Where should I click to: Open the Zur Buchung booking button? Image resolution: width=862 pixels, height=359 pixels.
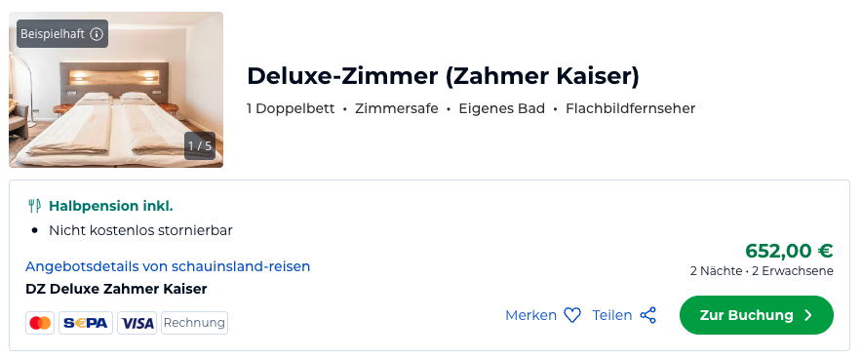(757, 315)
